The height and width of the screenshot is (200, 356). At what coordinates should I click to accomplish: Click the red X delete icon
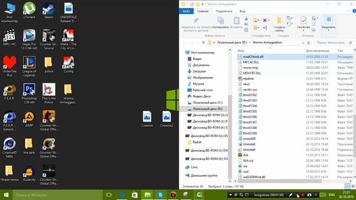pos(265,21)
